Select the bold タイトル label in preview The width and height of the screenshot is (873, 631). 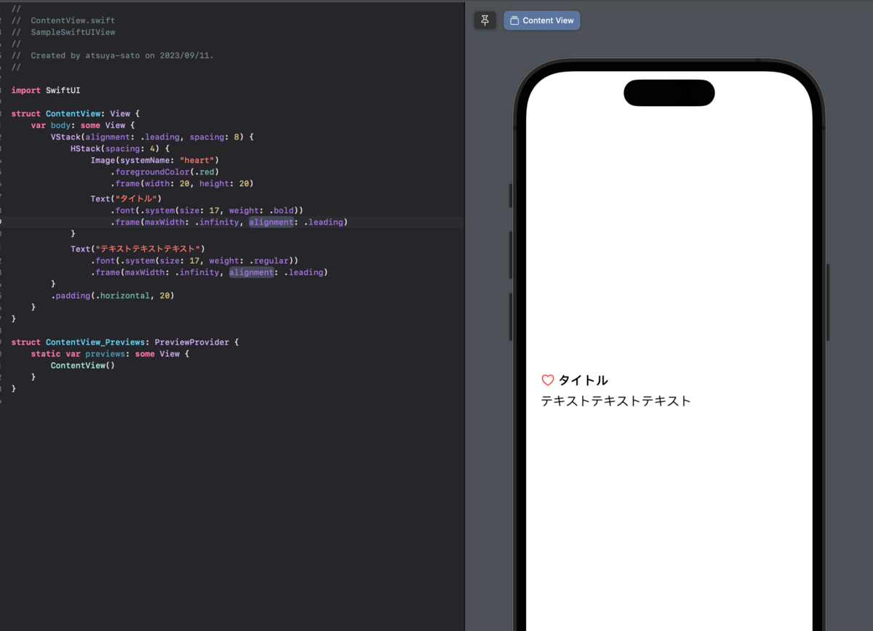(583, 380)
